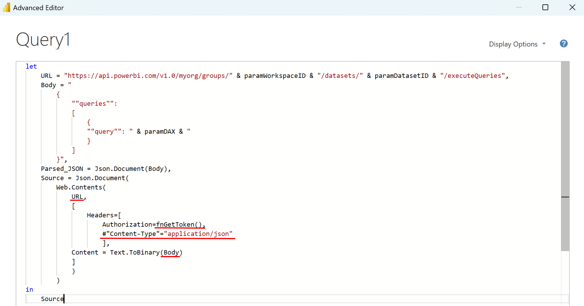584x306 pixels.
Task: Click the 'let' keyword on first line
Action: 31,67
